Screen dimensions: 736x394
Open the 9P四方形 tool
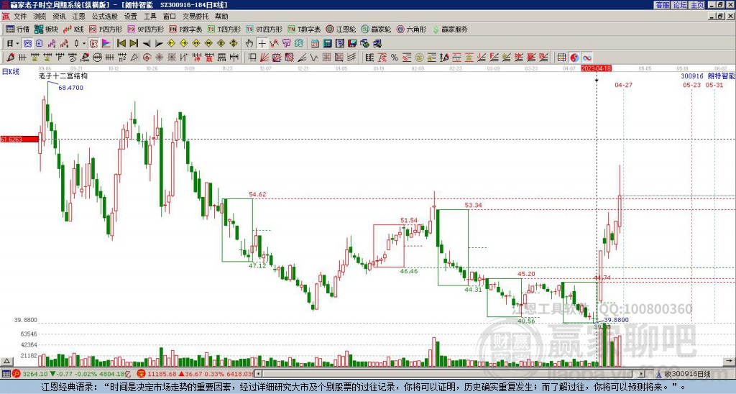click(x=145, y=29)
